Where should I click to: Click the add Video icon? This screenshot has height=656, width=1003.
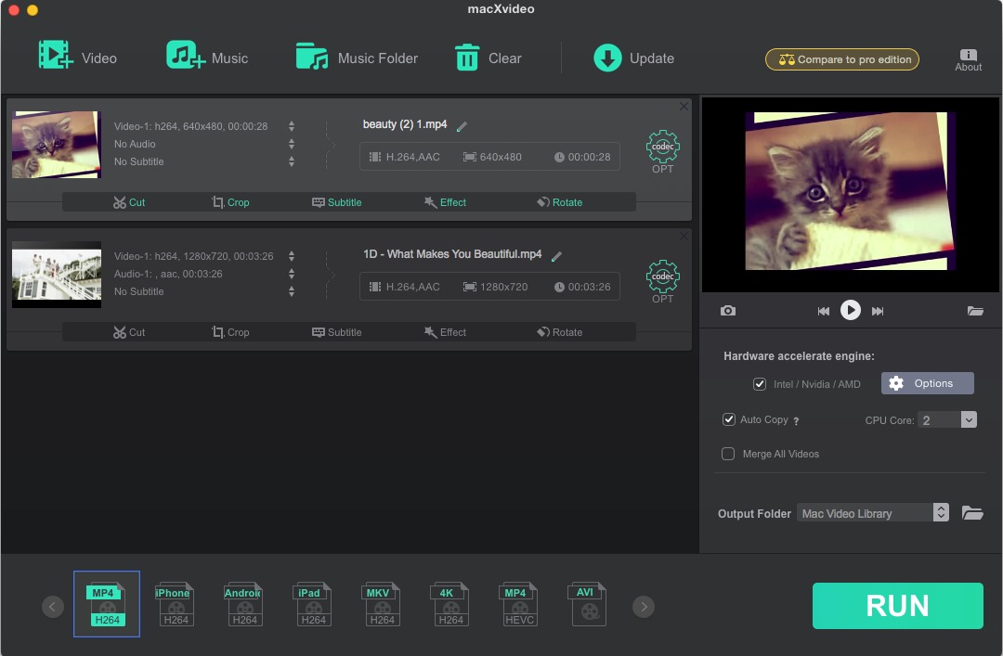click(56, 56)
